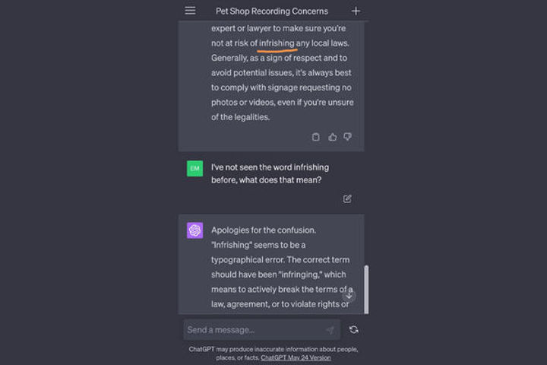Viewport: 547px width, 365px height.
Task: Click the inaccurate information disclaimer text
Action: point(273,353)
